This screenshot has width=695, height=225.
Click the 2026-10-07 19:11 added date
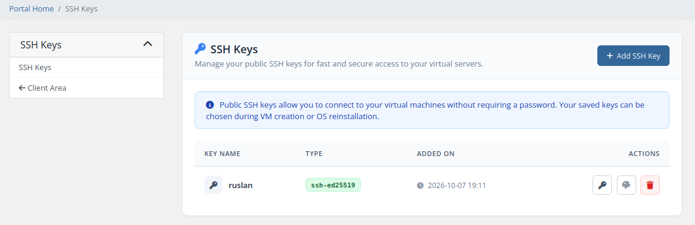coord(457,186)
